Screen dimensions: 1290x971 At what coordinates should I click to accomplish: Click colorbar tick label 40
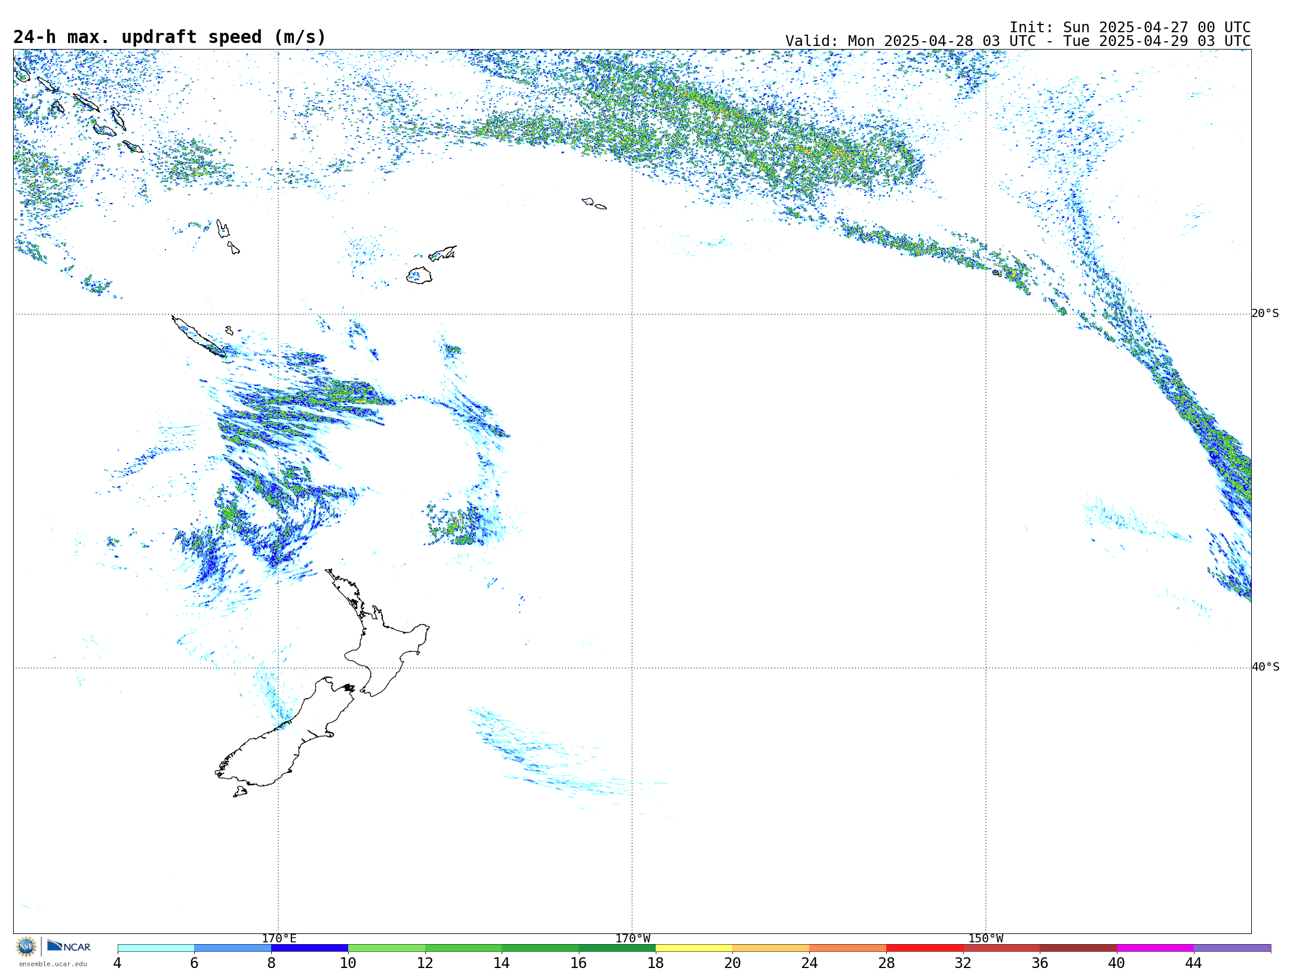pyautogui.click(x=1117, y=963)
